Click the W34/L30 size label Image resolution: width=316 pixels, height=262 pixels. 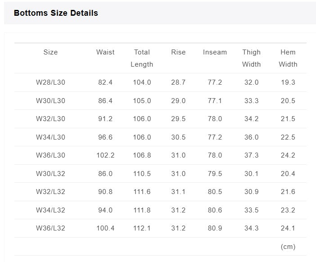tap(50, 137)
